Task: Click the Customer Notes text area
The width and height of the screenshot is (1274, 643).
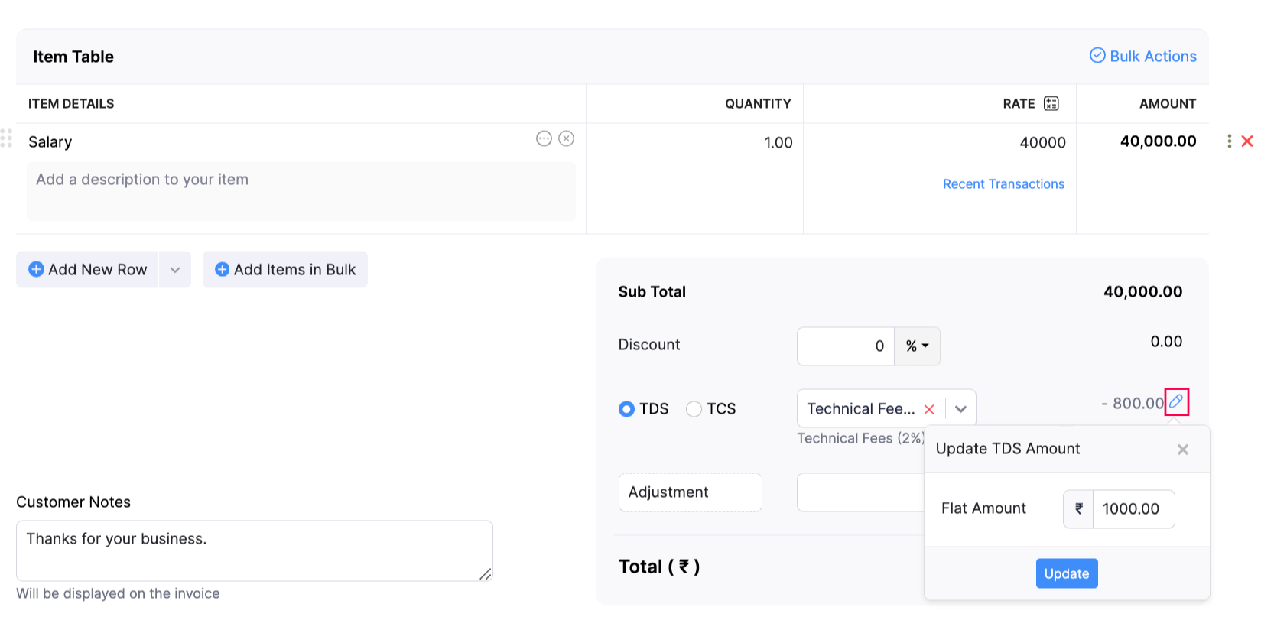Action: [254, 550]
